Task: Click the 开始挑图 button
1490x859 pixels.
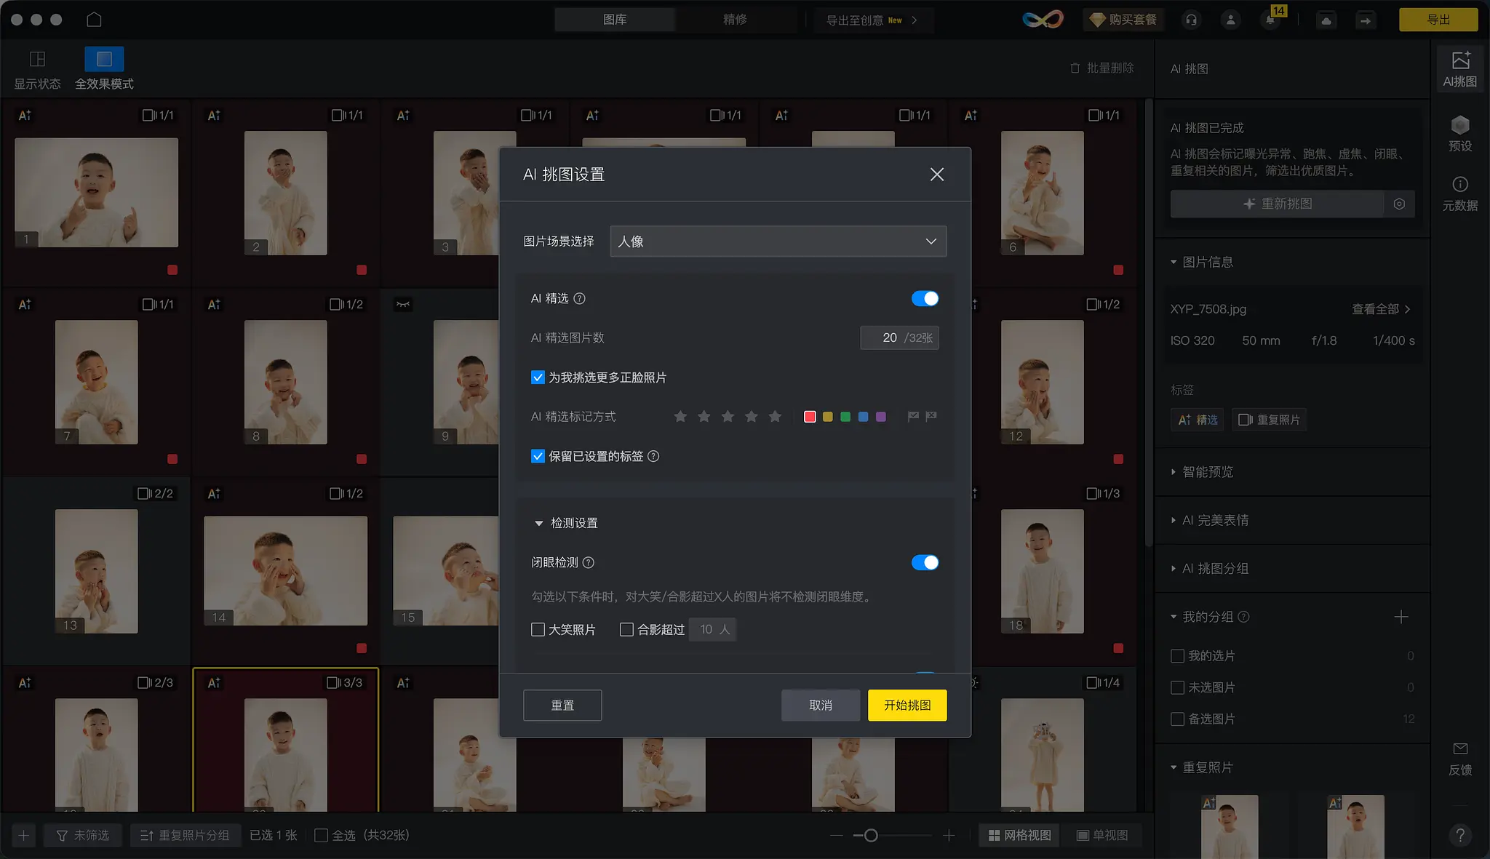Action: 906,705
